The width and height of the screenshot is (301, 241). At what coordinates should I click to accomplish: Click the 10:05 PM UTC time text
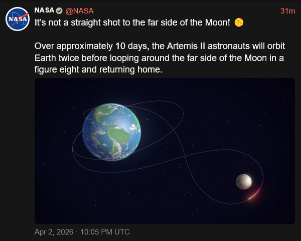(105, 232)
